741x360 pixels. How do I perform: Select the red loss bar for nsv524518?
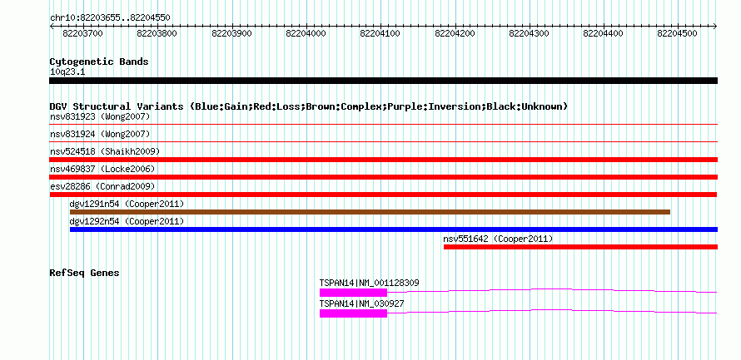(383, 160)
